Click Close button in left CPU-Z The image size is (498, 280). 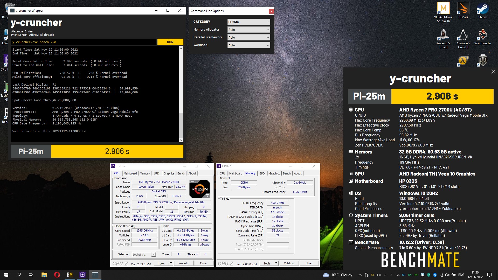pos(203,263)
